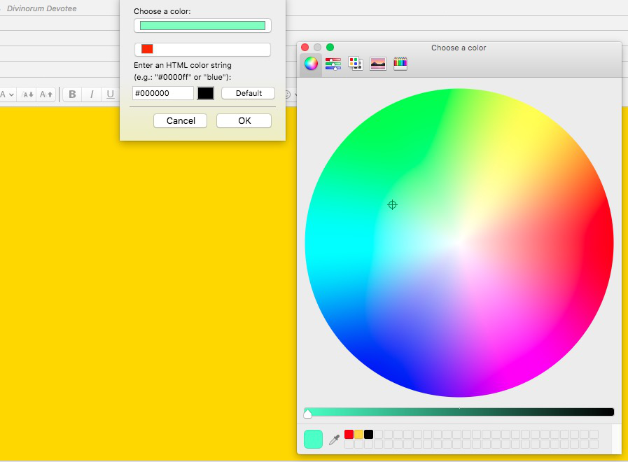
Task: Pick the eyedropper color sampler tool
Action: pyautogui.click(x=334, y=440)
